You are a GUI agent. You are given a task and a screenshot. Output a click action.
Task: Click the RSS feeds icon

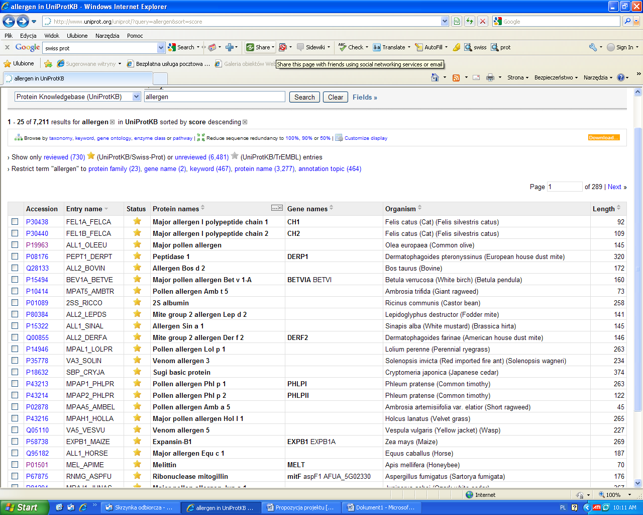coord(456,77)
